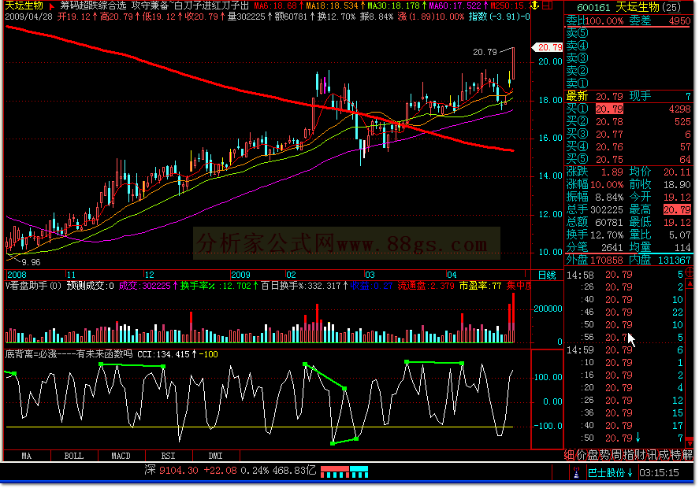Viewport: 699px width, 488px height.
Task: Select the 盘 tab under the tick list
Action: (593, 455)
